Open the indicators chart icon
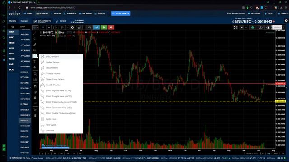 pyautogui.click(x=79, y=27)
